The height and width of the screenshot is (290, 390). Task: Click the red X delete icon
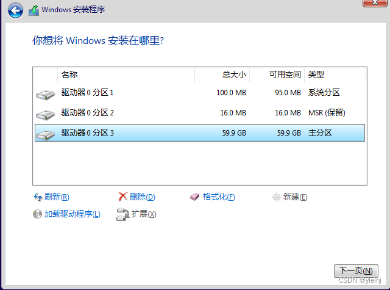[122, 197]
